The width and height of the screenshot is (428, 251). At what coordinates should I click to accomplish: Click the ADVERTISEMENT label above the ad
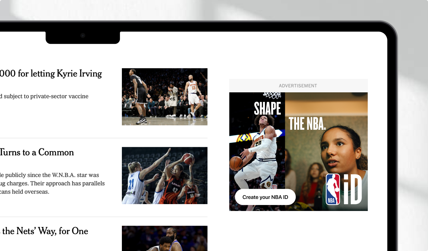point(298,86)
